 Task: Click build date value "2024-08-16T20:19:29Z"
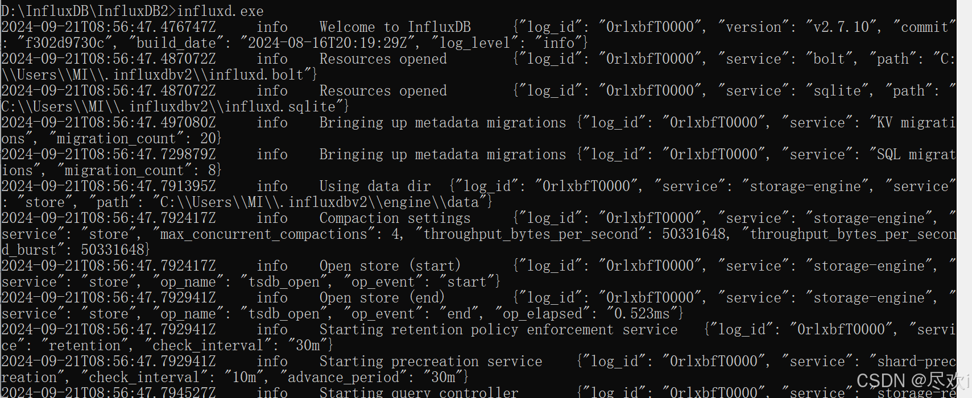point(332,43)
